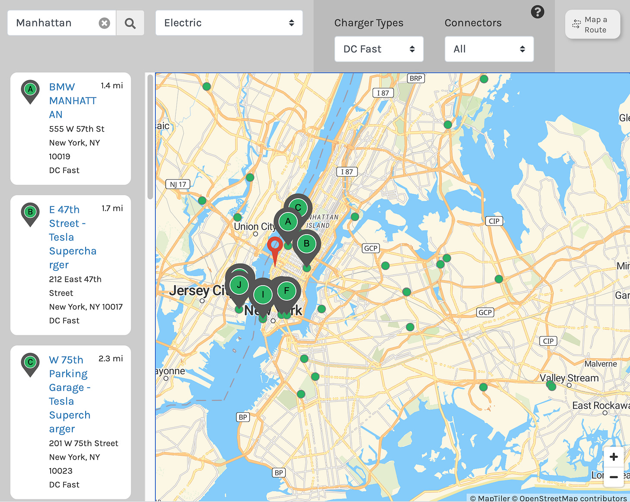Open the All connectors dropdown
Screen dimensions: 630x502
489,49
